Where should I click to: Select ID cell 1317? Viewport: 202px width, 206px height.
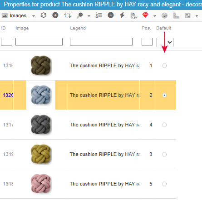coord(8,125)
